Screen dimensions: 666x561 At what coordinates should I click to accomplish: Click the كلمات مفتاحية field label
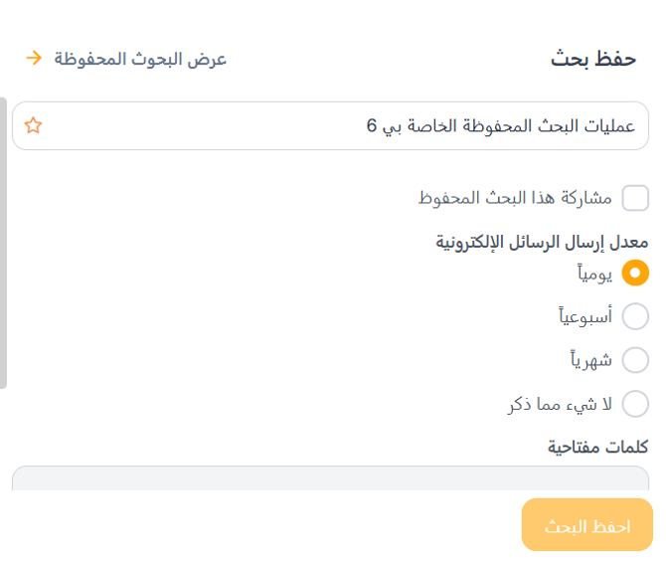[x=598, y=447]
